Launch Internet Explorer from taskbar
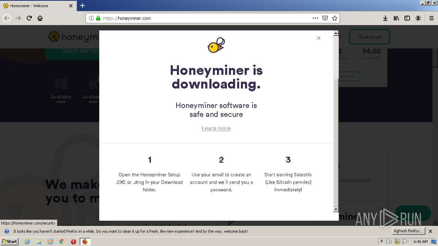The image size is (438, 246). tap(27, 242)
